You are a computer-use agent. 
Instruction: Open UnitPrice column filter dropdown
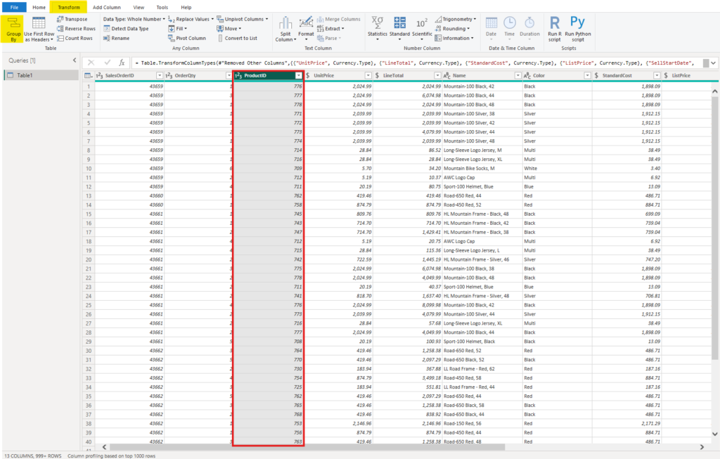point(368,75)
